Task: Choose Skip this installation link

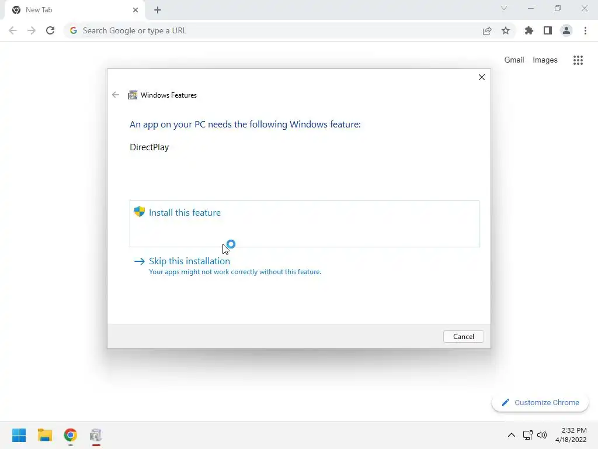Action: 189,261
